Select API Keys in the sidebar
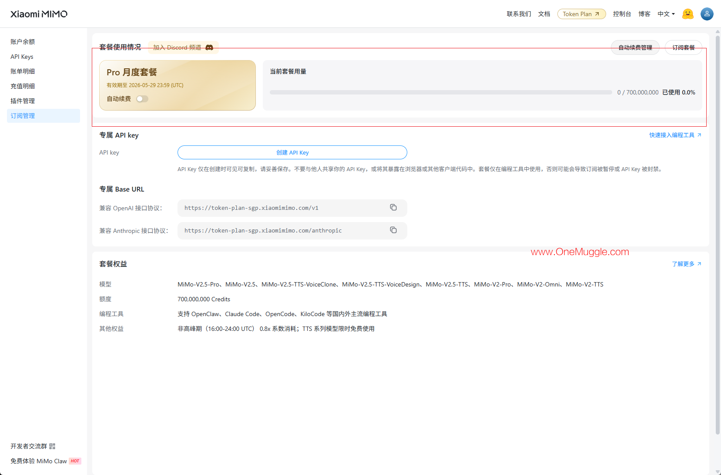Viewport: 721px width, 475px height. [x=22, y=57]
